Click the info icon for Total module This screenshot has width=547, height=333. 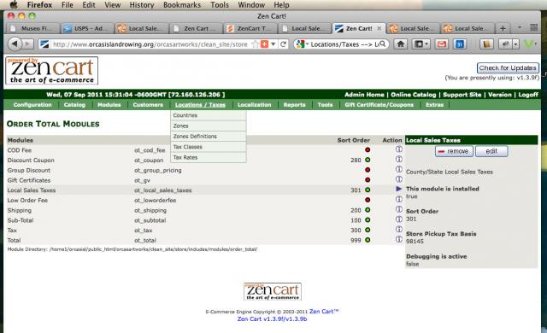click(399, 240)
